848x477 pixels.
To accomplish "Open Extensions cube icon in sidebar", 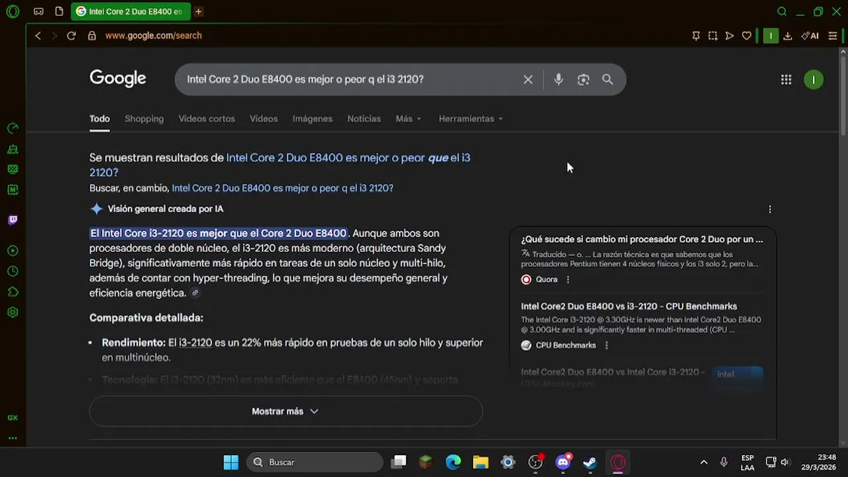I will (13, 292).
